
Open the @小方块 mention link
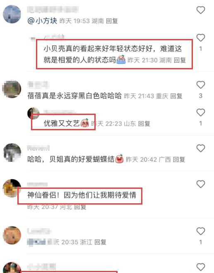(x=42, y=21)
